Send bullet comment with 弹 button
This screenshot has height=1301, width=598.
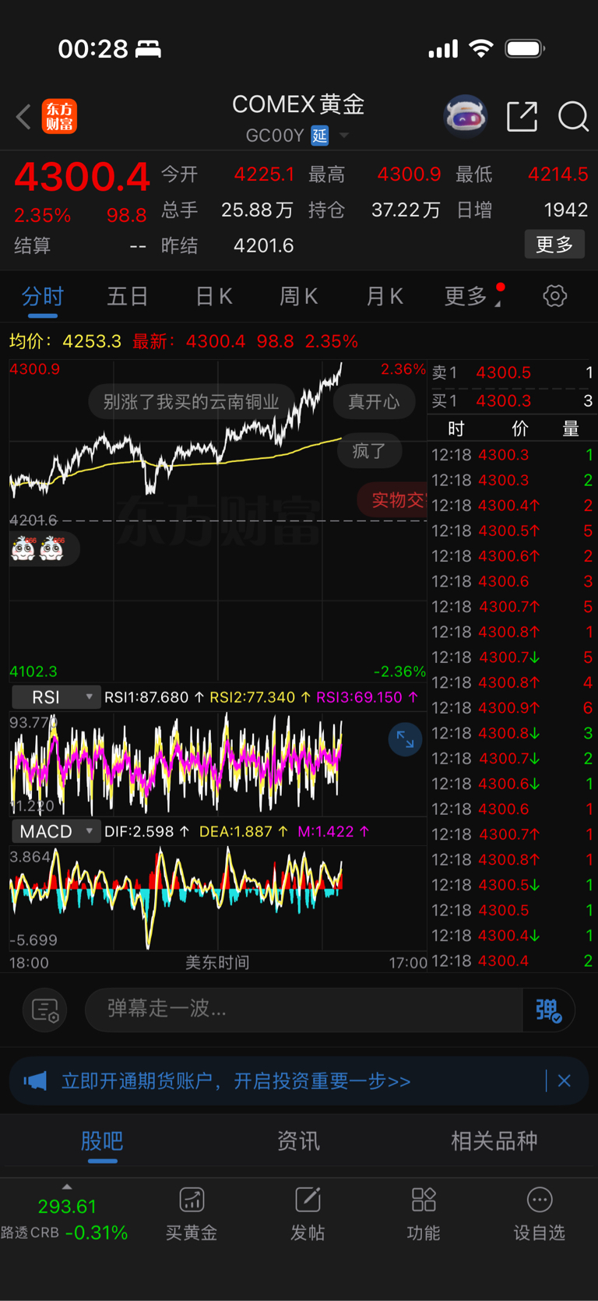coord(548,1010)
